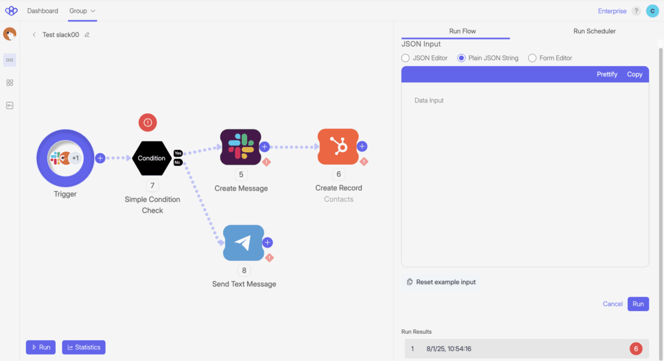The image size is (664, 361).
Task: Click Reset example input button
Action: coord(441,282)
